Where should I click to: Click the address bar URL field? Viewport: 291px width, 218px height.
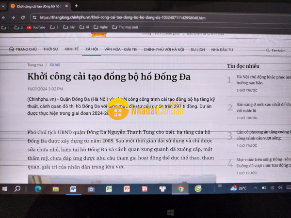145,17
